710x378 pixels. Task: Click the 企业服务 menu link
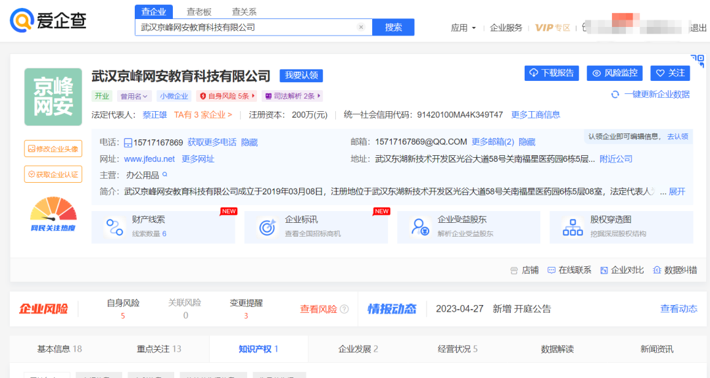(x=506, y=28)
